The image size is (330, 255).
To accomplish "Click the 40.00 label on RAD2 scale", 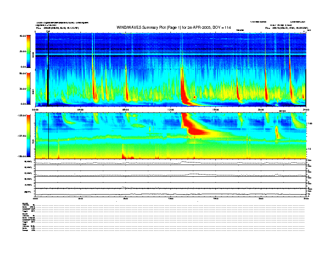I will click(x=22, y=36).
